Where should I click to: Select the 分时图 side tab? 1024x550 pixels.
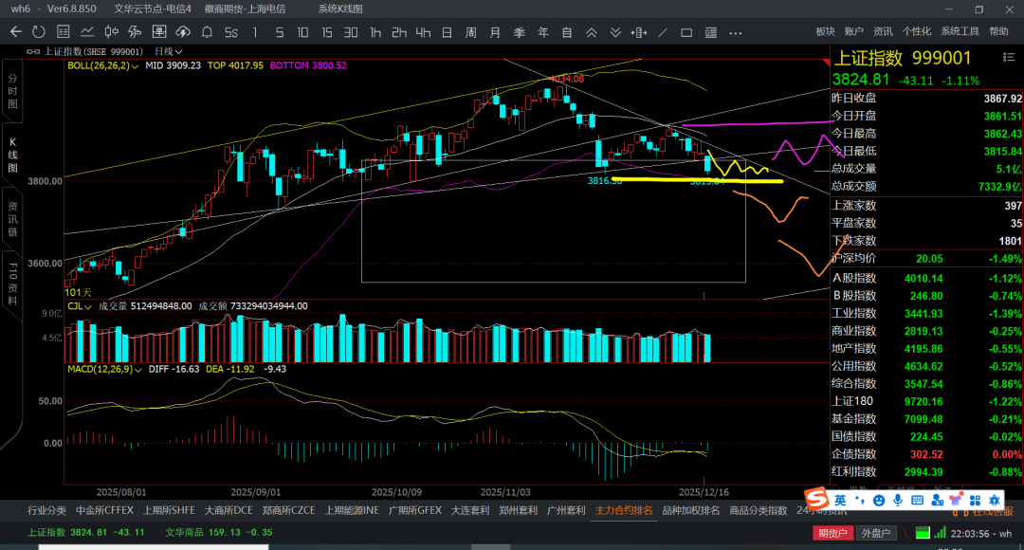coord(12,91)
